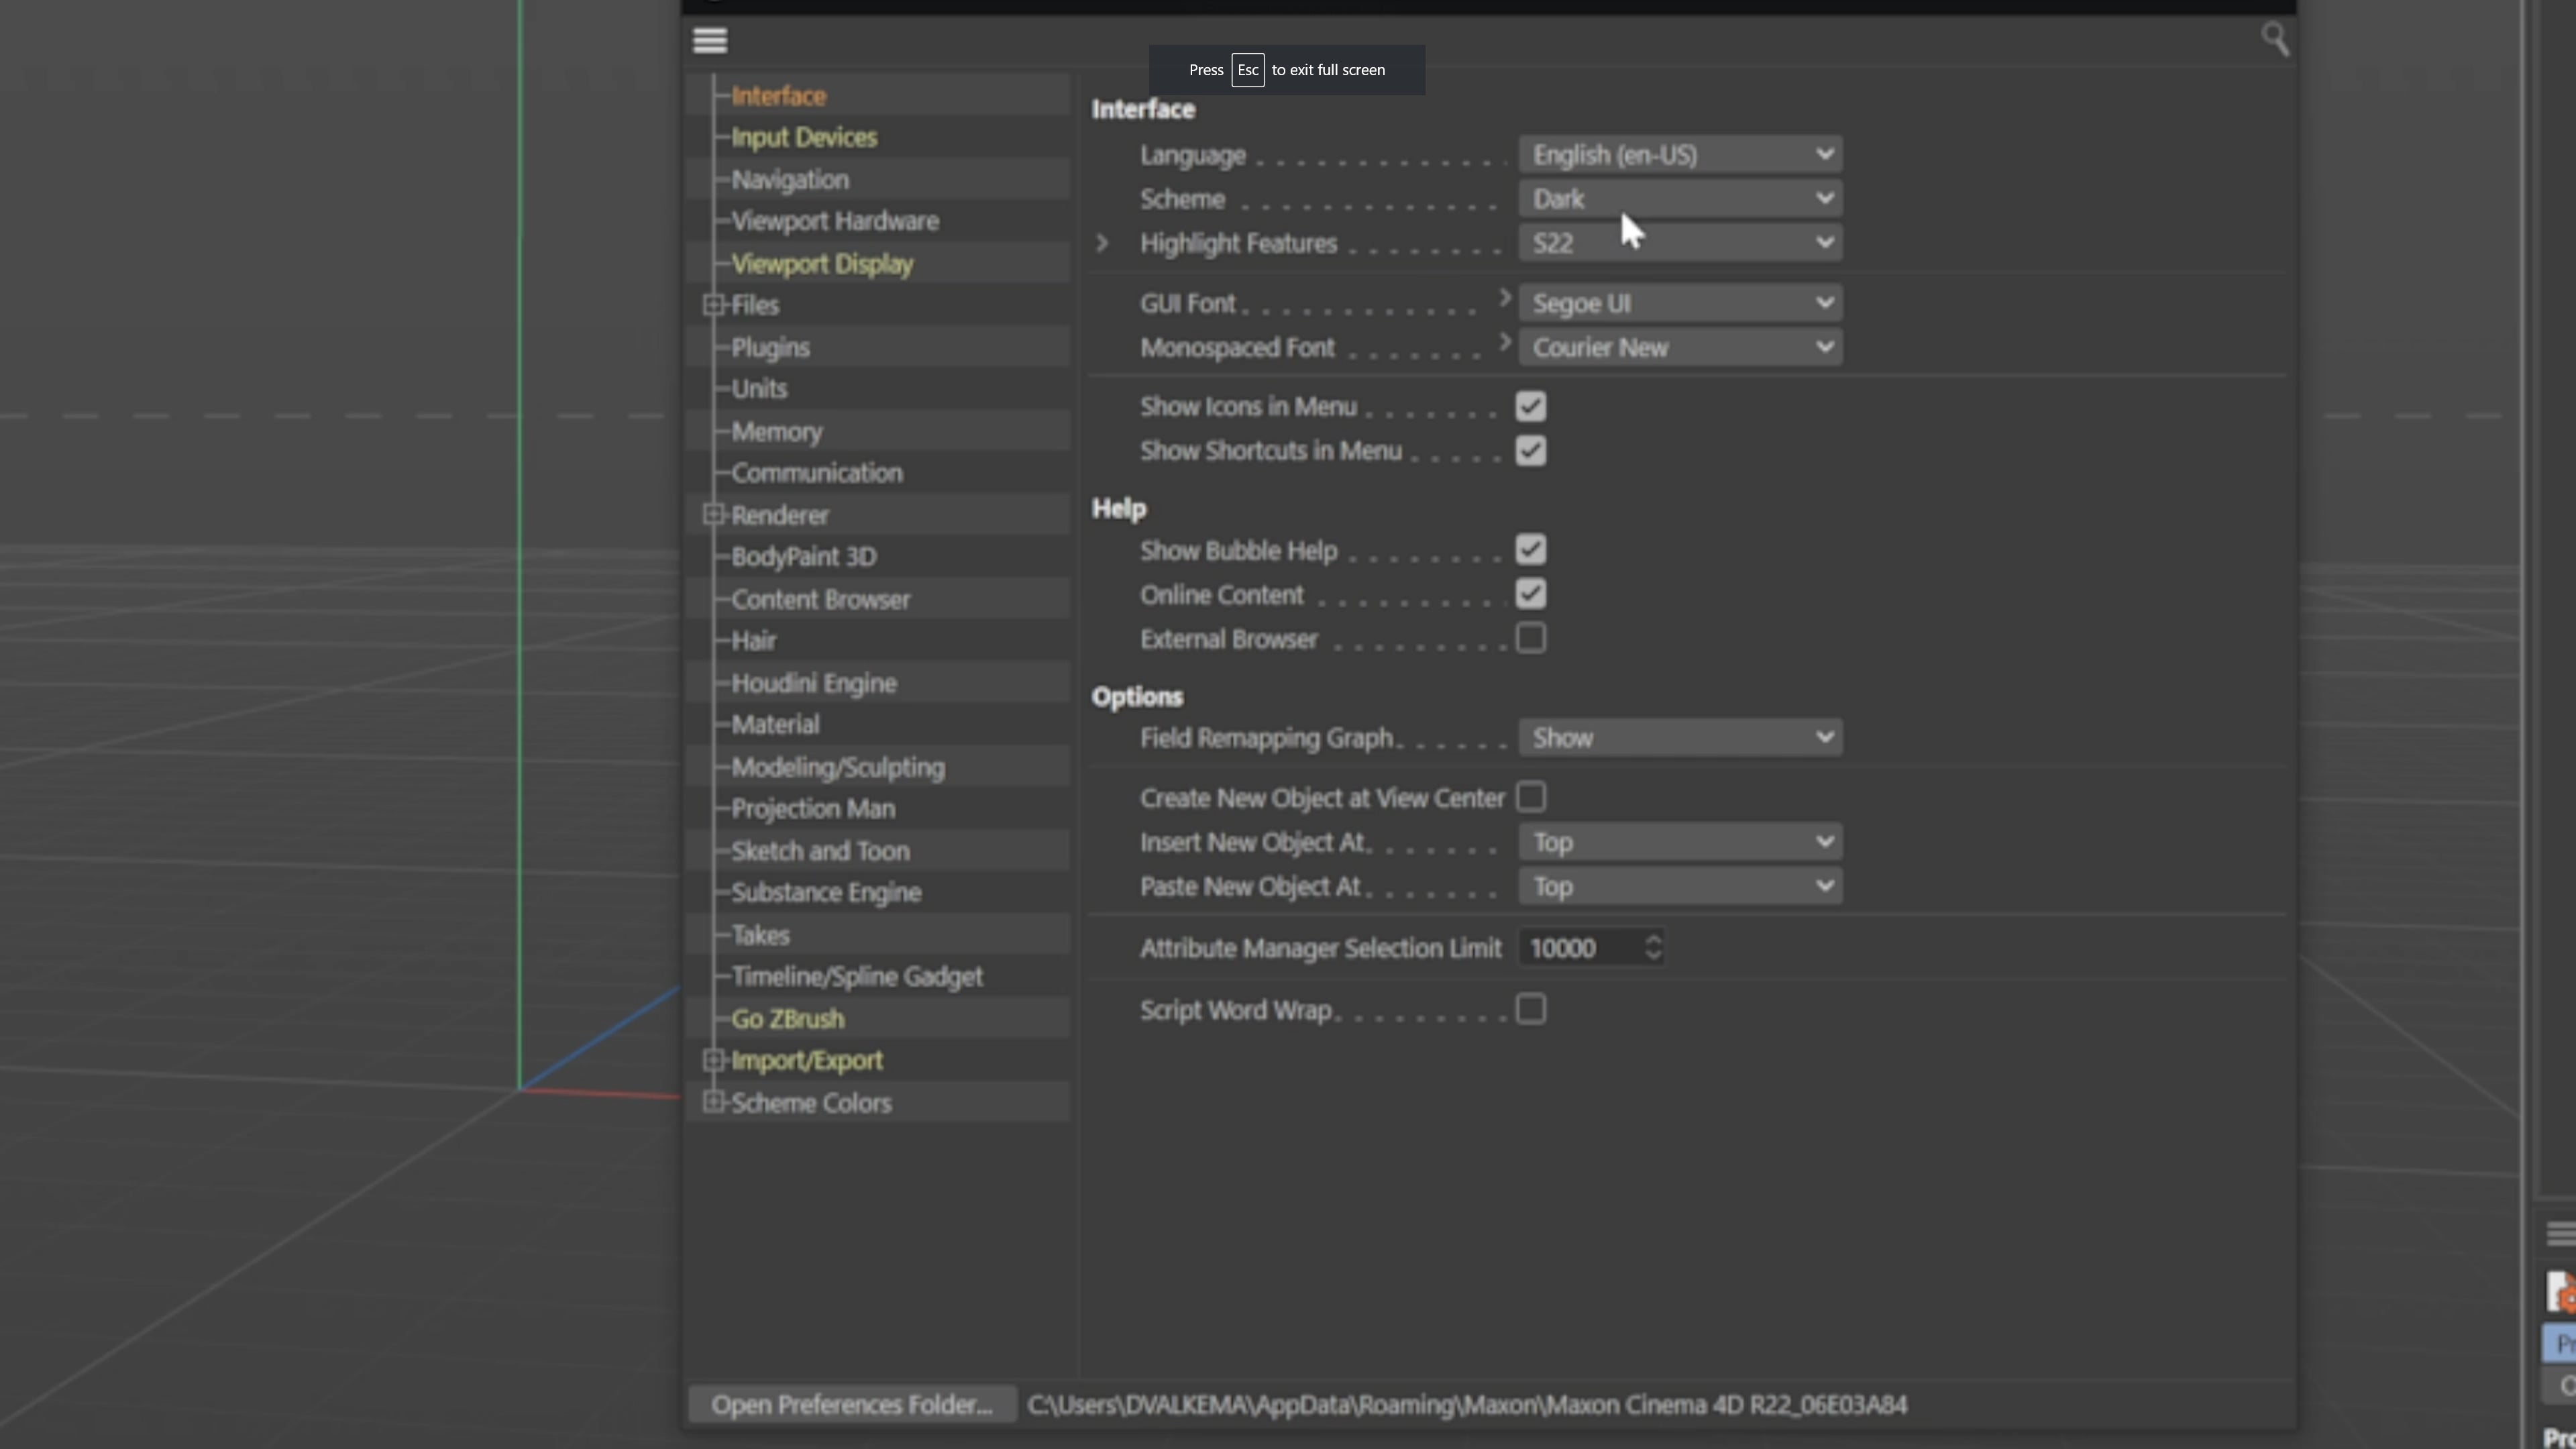Image resolution: width=2576 pixels, height=1449 pixels.
Task: Open the hamburger menu at top left
Action: pos(709,39)
